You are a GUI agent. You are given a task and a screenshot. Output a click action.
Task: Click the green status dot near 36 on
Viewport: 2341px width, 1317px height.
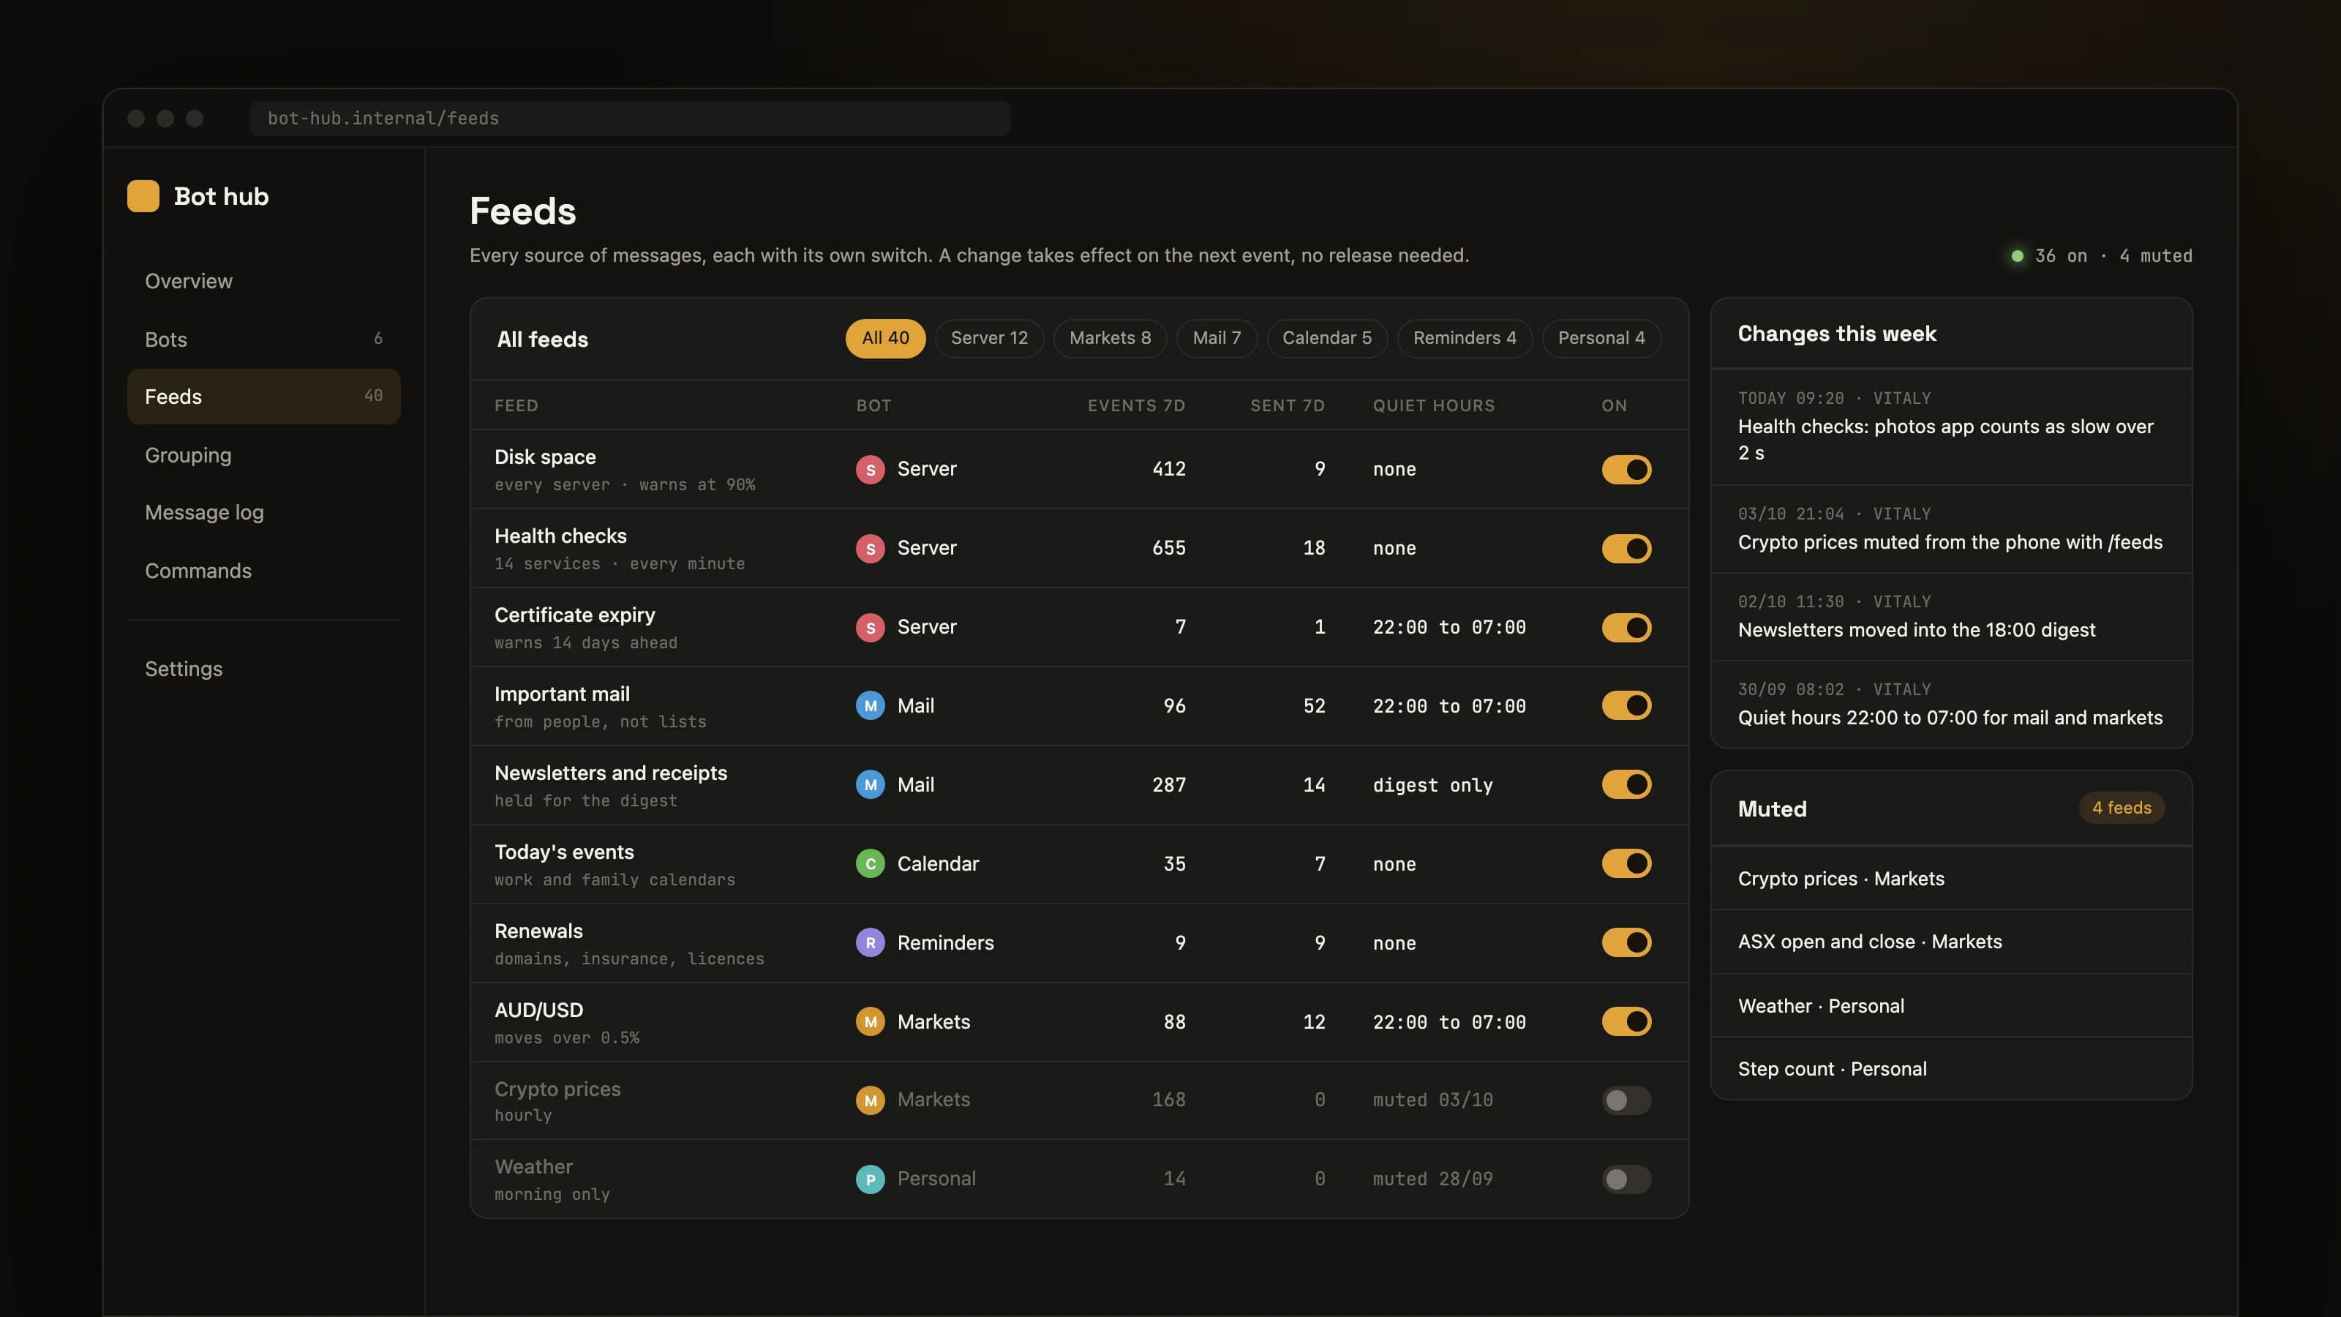tap(2017, 256)
